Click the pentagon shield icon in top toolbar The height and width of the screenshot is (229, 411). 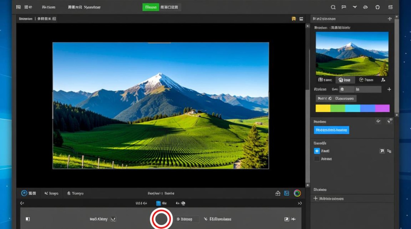[377, 7]
